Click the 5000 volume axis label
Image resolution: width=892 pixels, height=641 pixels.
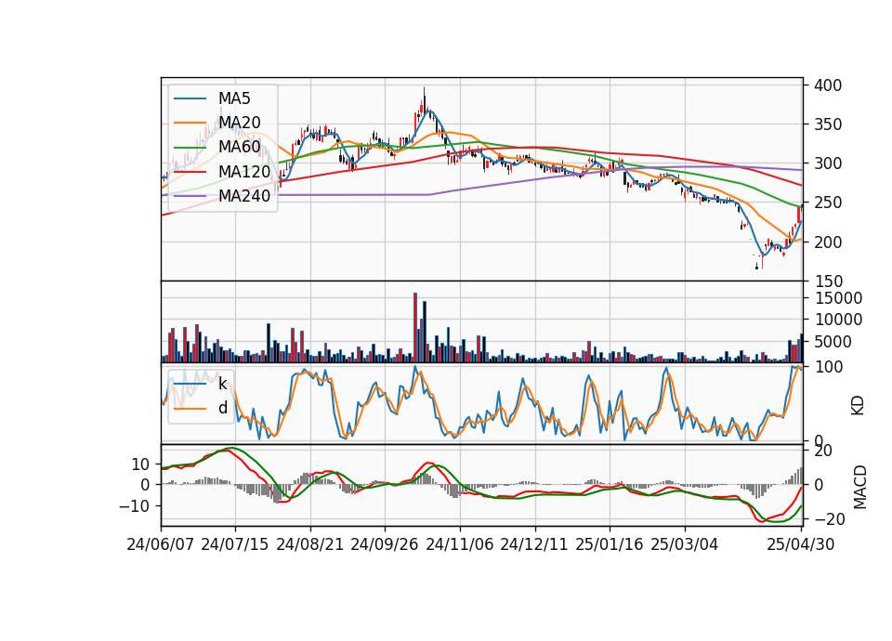[x=833, y=342]
